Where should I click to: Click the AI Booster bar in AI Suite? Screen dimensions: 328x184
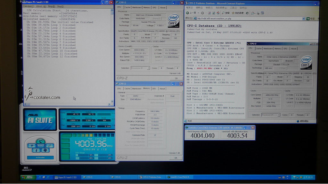coord(40,157)
